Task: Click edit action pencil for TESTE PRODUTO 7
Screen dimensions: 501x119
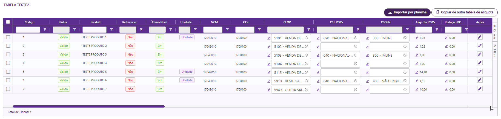Action: click(480, 89)
